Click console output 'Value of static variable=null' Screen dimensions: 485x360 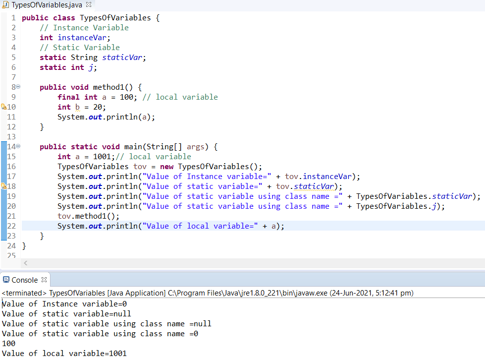click(x=66, y=314)
